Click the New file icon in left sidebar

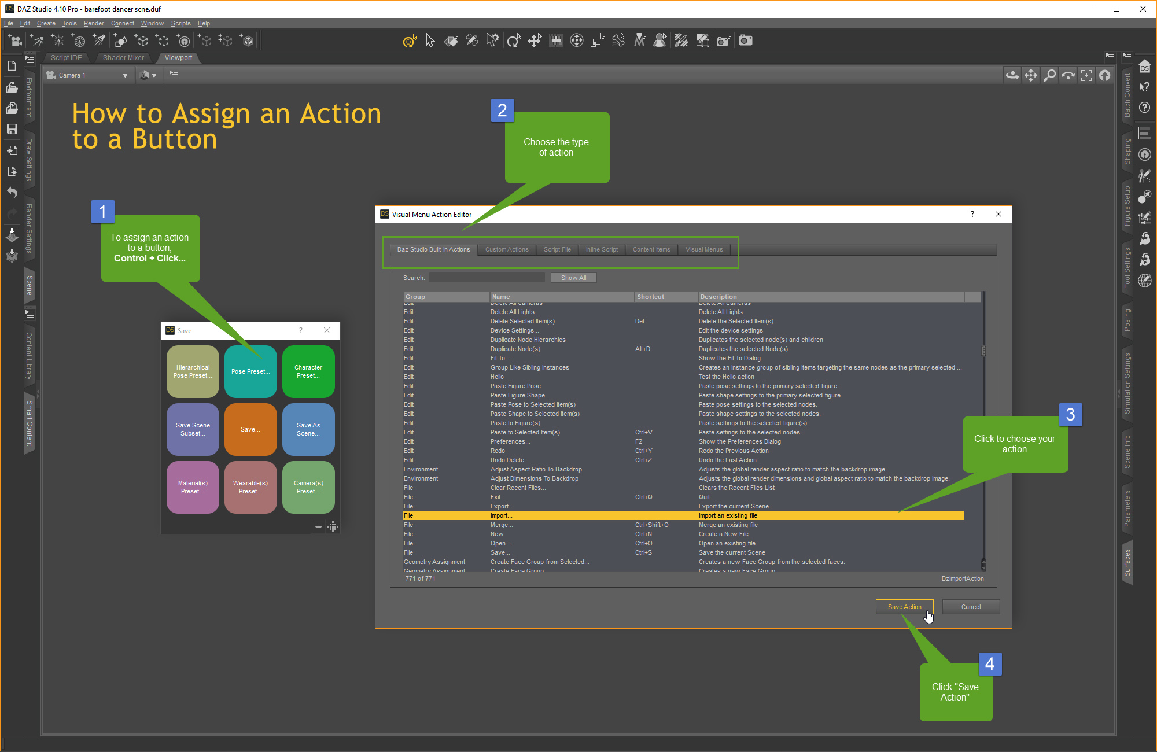click(x=12, y=66)
